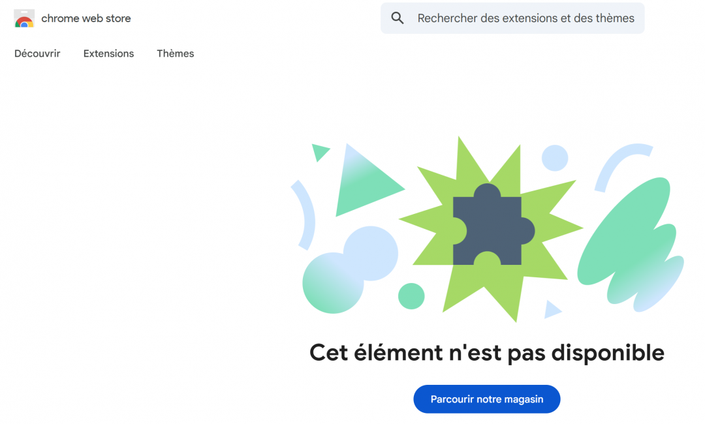The height and width of the screenshot is (424, 705).
Task: Click the overlapping blue and green circles
Action: coord(350,269)
